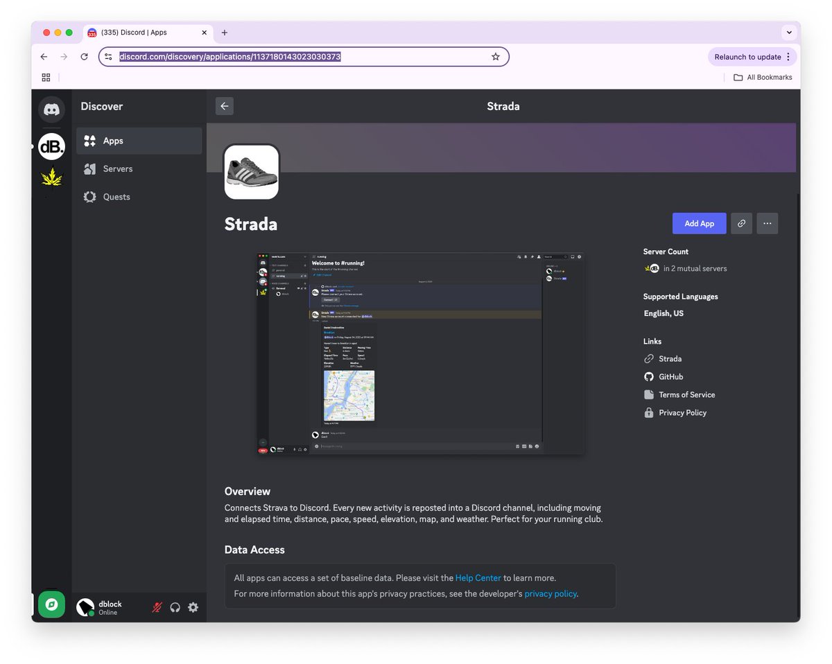Click the 'in 2 mutual servers' text
832x664 pixels.
point(695,269)
